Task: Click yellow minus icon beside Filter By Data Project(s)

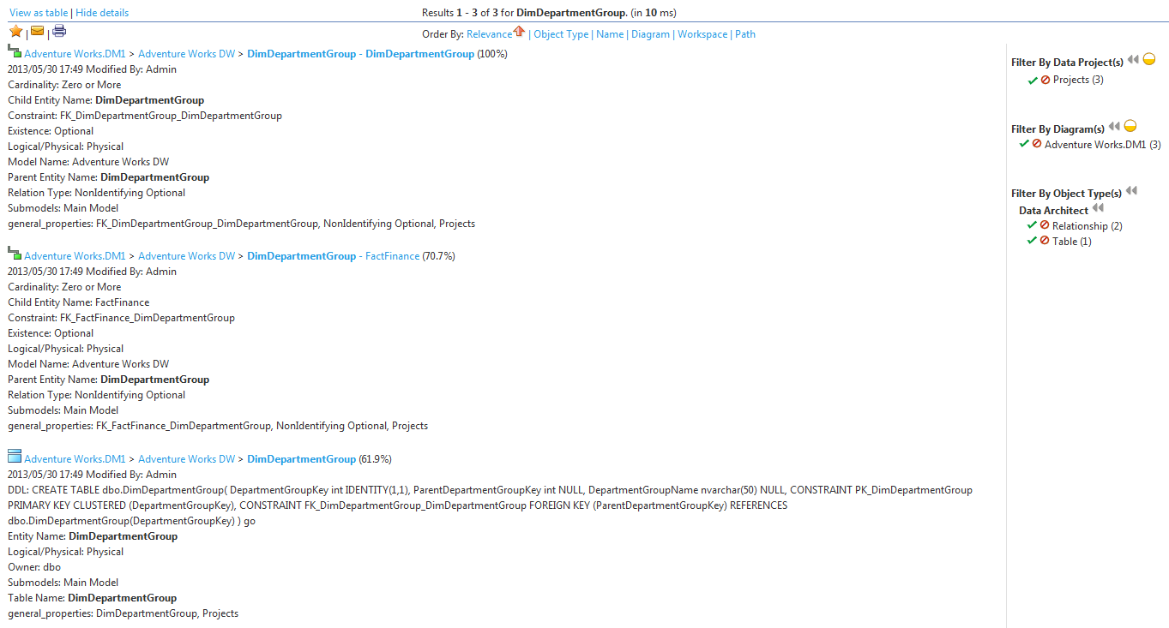Action: click(x=1149, y=60)
